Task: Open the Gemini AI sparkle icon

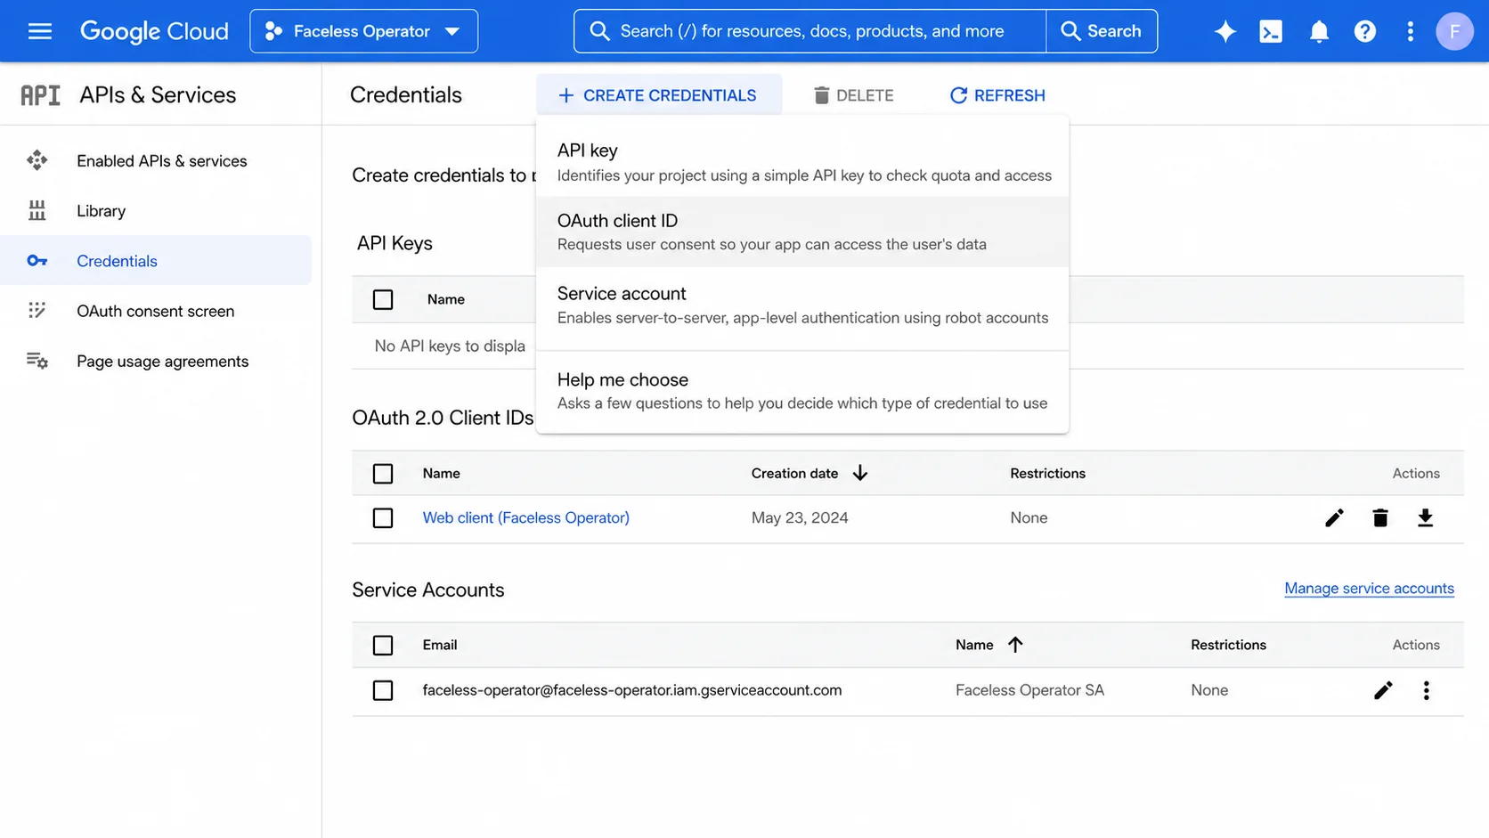Action: pyautogui.click(x=1225, y=31)
